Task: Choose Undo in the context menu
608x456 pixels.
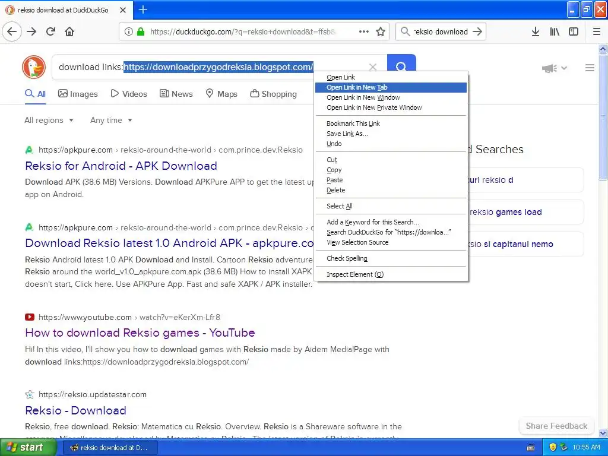Action: 391,144
